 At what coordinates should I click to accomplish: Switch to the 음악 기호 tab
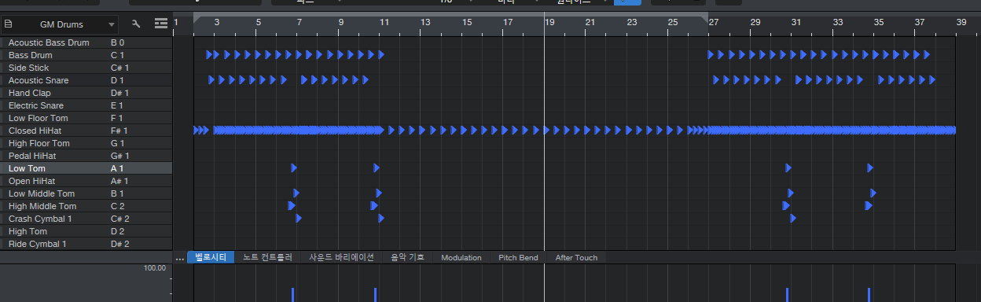(x=407, y=257)
